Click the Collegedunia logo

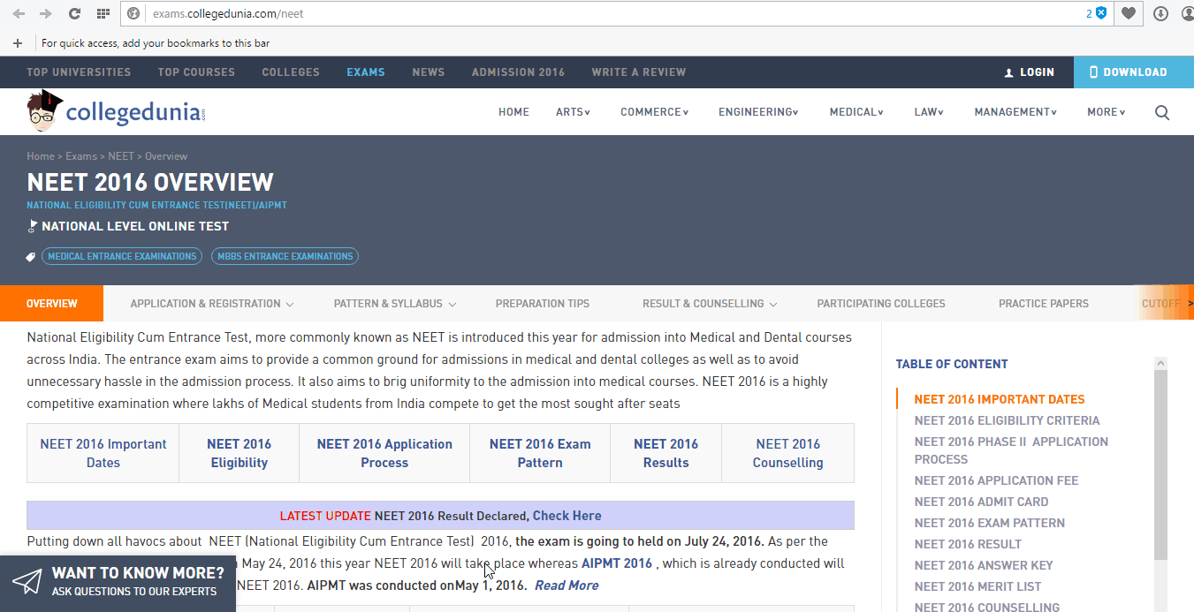[116, 112]
